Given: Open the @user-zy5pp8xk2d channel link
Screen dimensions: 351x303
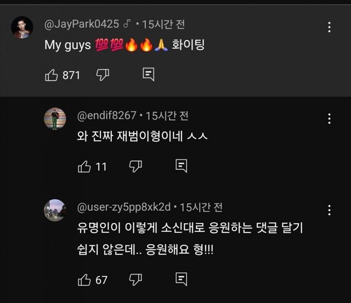Looking at the screenshot, I should click(x=124, y=207).
